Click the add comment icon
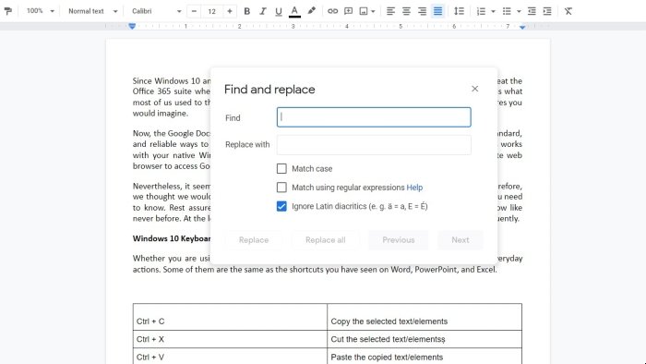This screenshot has height=364, width=646. (x=349, y=11)
